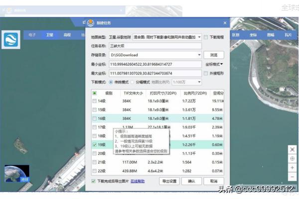Viewport: 299px width, 199px height.
Task: Tick the 外接矩形 checkbox
Action: tap(206, 73)
